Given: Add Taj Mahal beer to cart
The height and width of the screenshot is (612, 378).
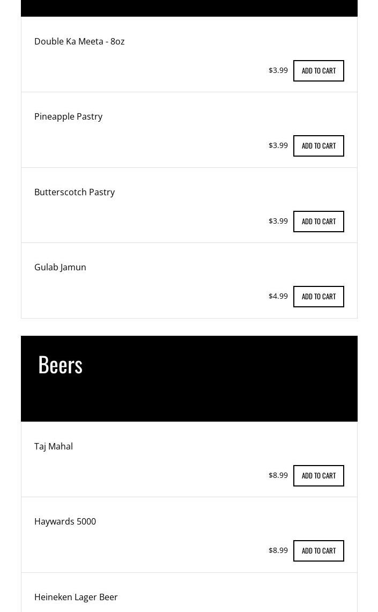Looking at the screenshot, I should point(318,476).
